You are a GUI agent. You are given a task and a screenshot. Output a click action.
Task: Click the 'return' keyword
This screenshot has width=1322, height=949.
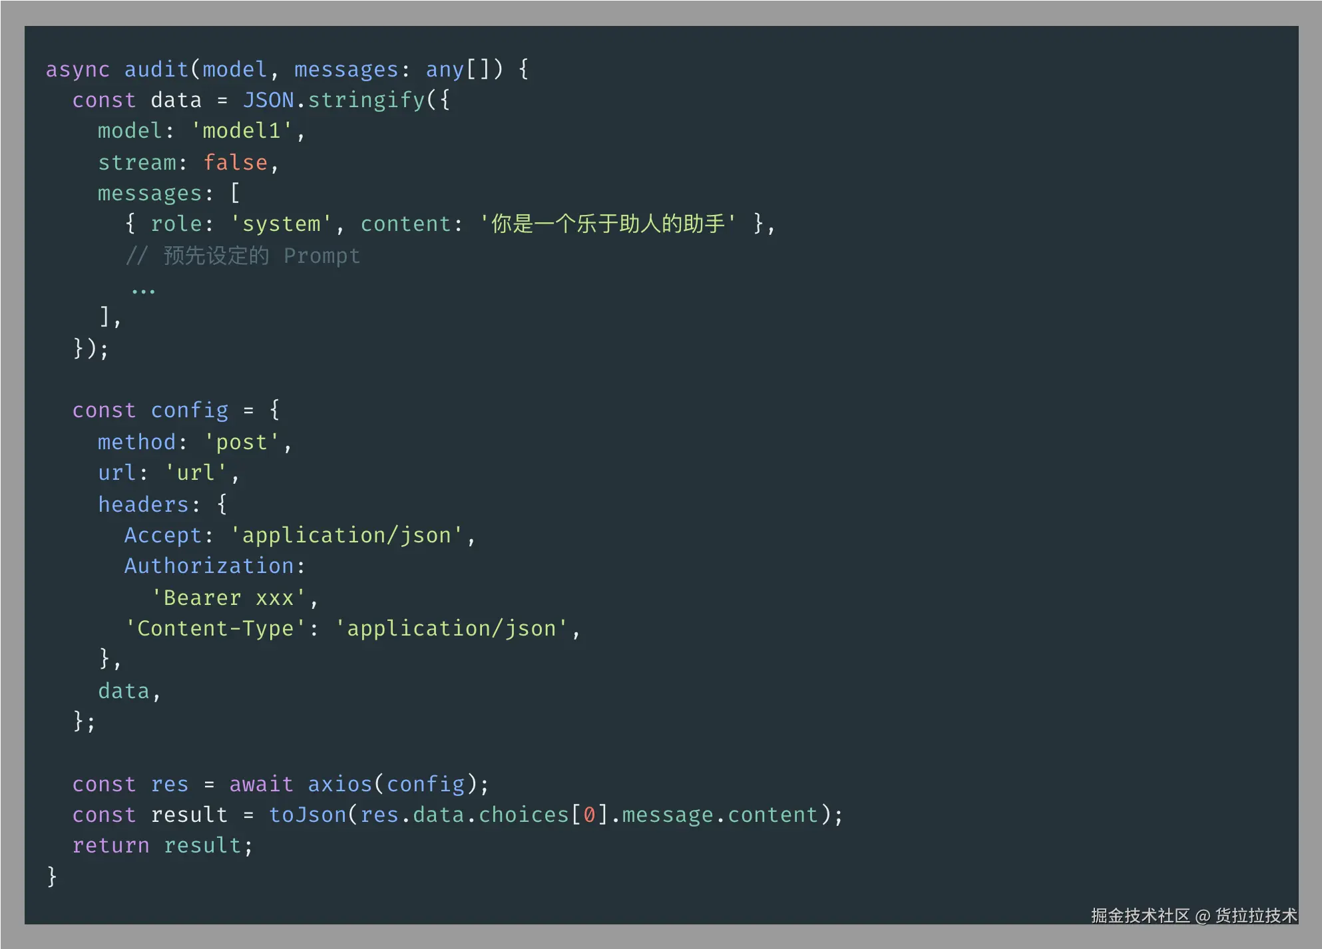tap(110, 845)
